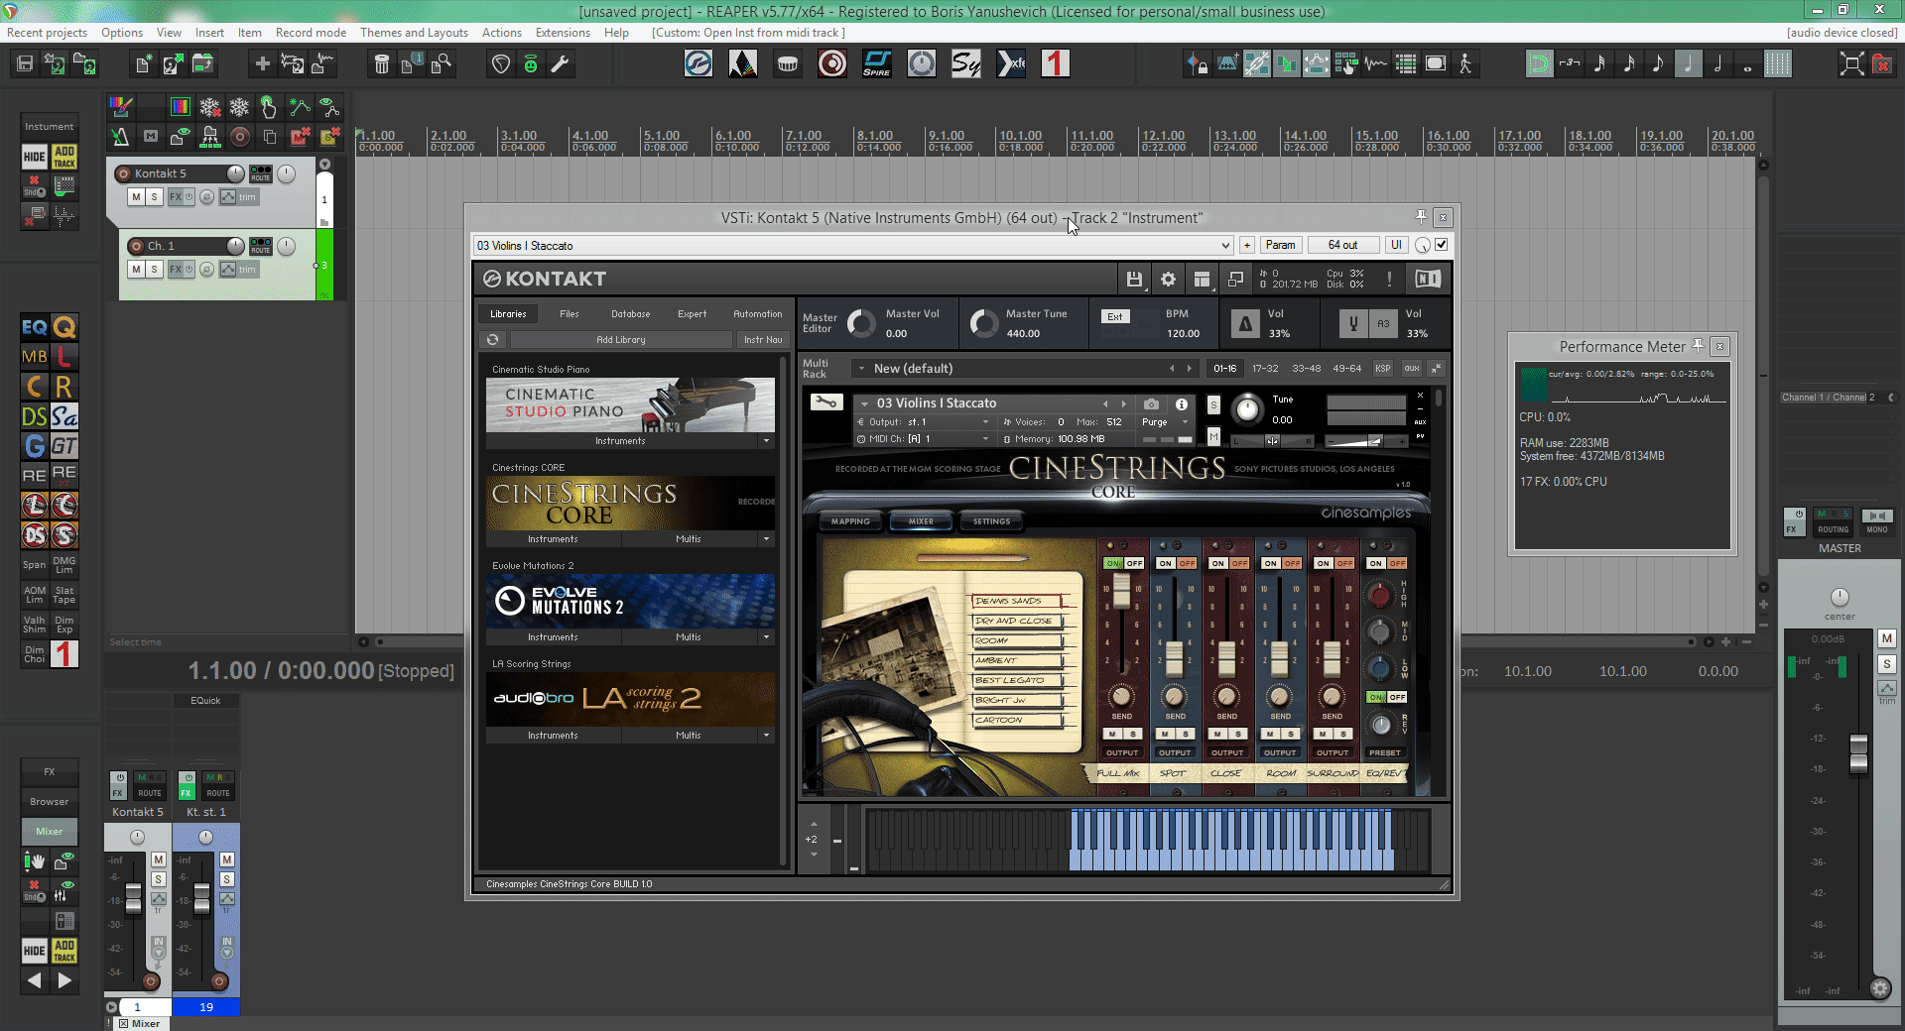Click the metronome icon in Kontakt header
1905x1031 pixels.
point(1244,324)
